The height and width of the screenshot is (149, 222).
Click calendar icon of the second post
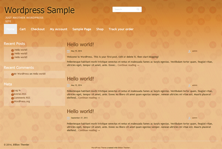pos(68,86)
